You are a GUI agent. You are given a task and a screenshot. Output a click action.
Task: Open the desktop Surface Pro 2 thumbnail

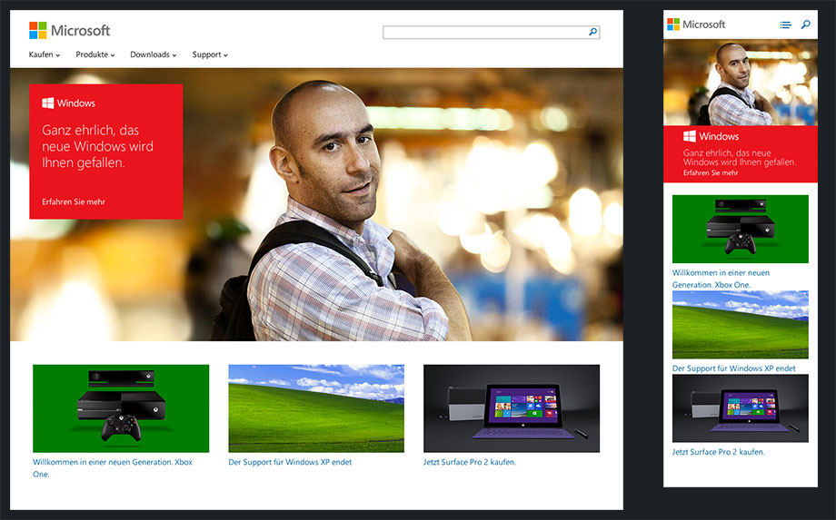tap(512, 408)
